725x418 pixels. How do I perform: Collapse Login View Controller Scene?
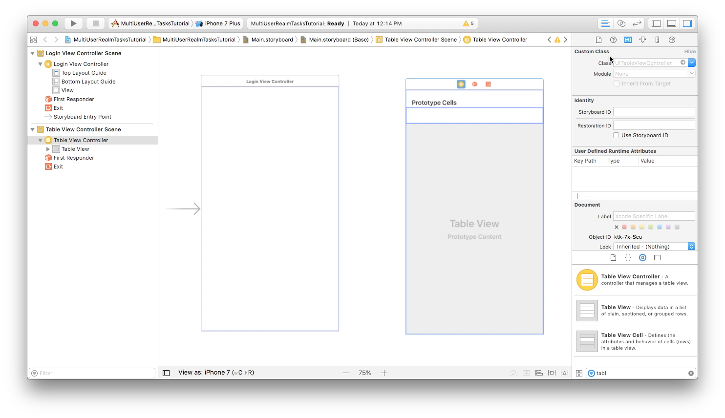pyautogui.click(x=33, y=53)
